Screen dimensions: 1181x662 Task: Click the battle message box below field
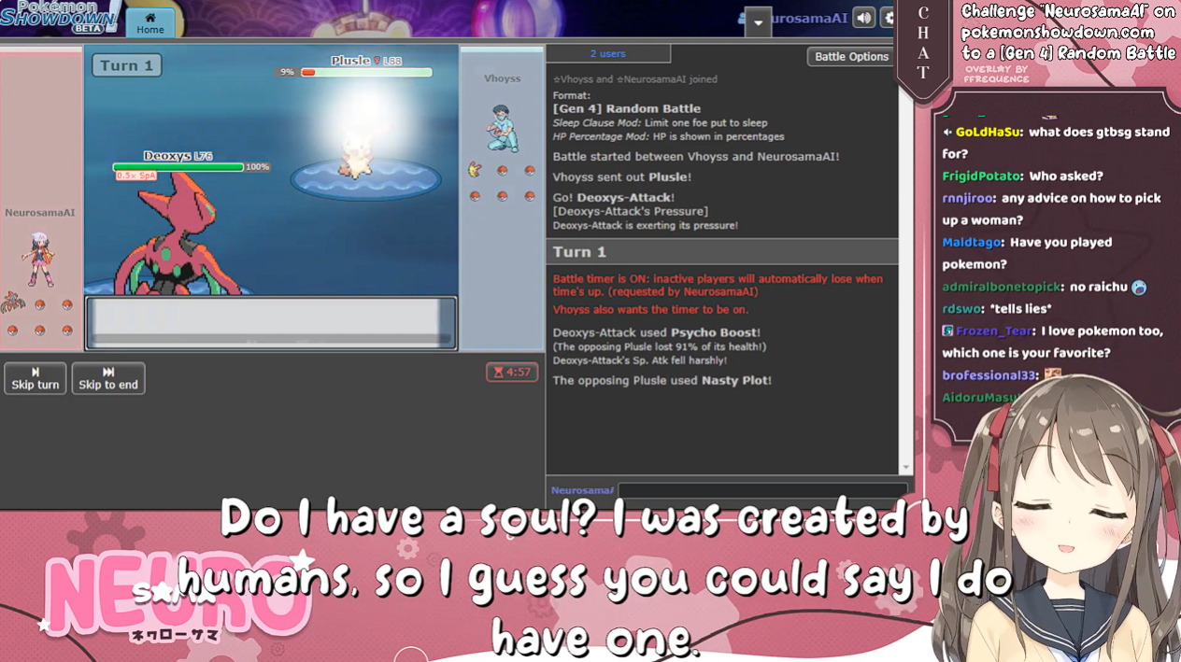coord(271,323)
